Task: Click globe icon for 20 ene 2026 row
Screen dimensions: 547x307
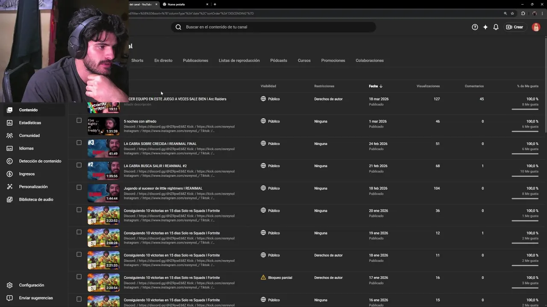Action: pos(263,210)
